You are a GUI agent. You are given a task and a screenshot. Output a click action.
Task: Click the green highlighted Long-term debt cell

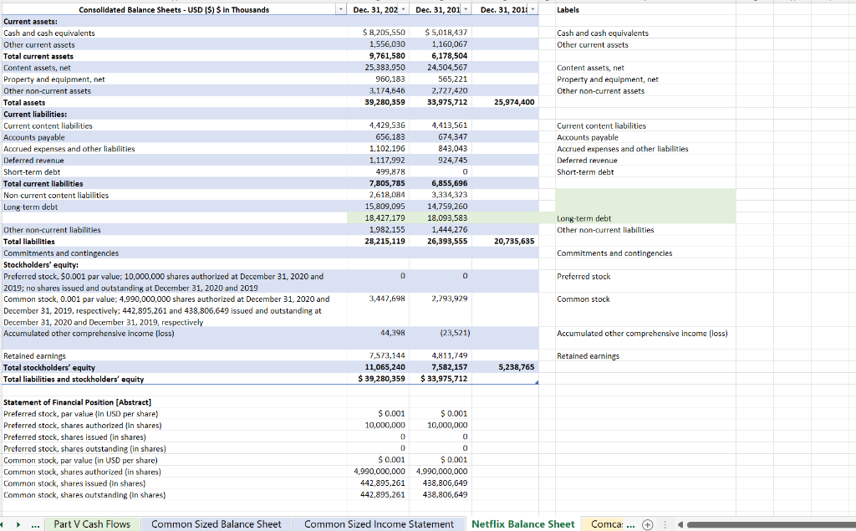(x=644, y=218)
